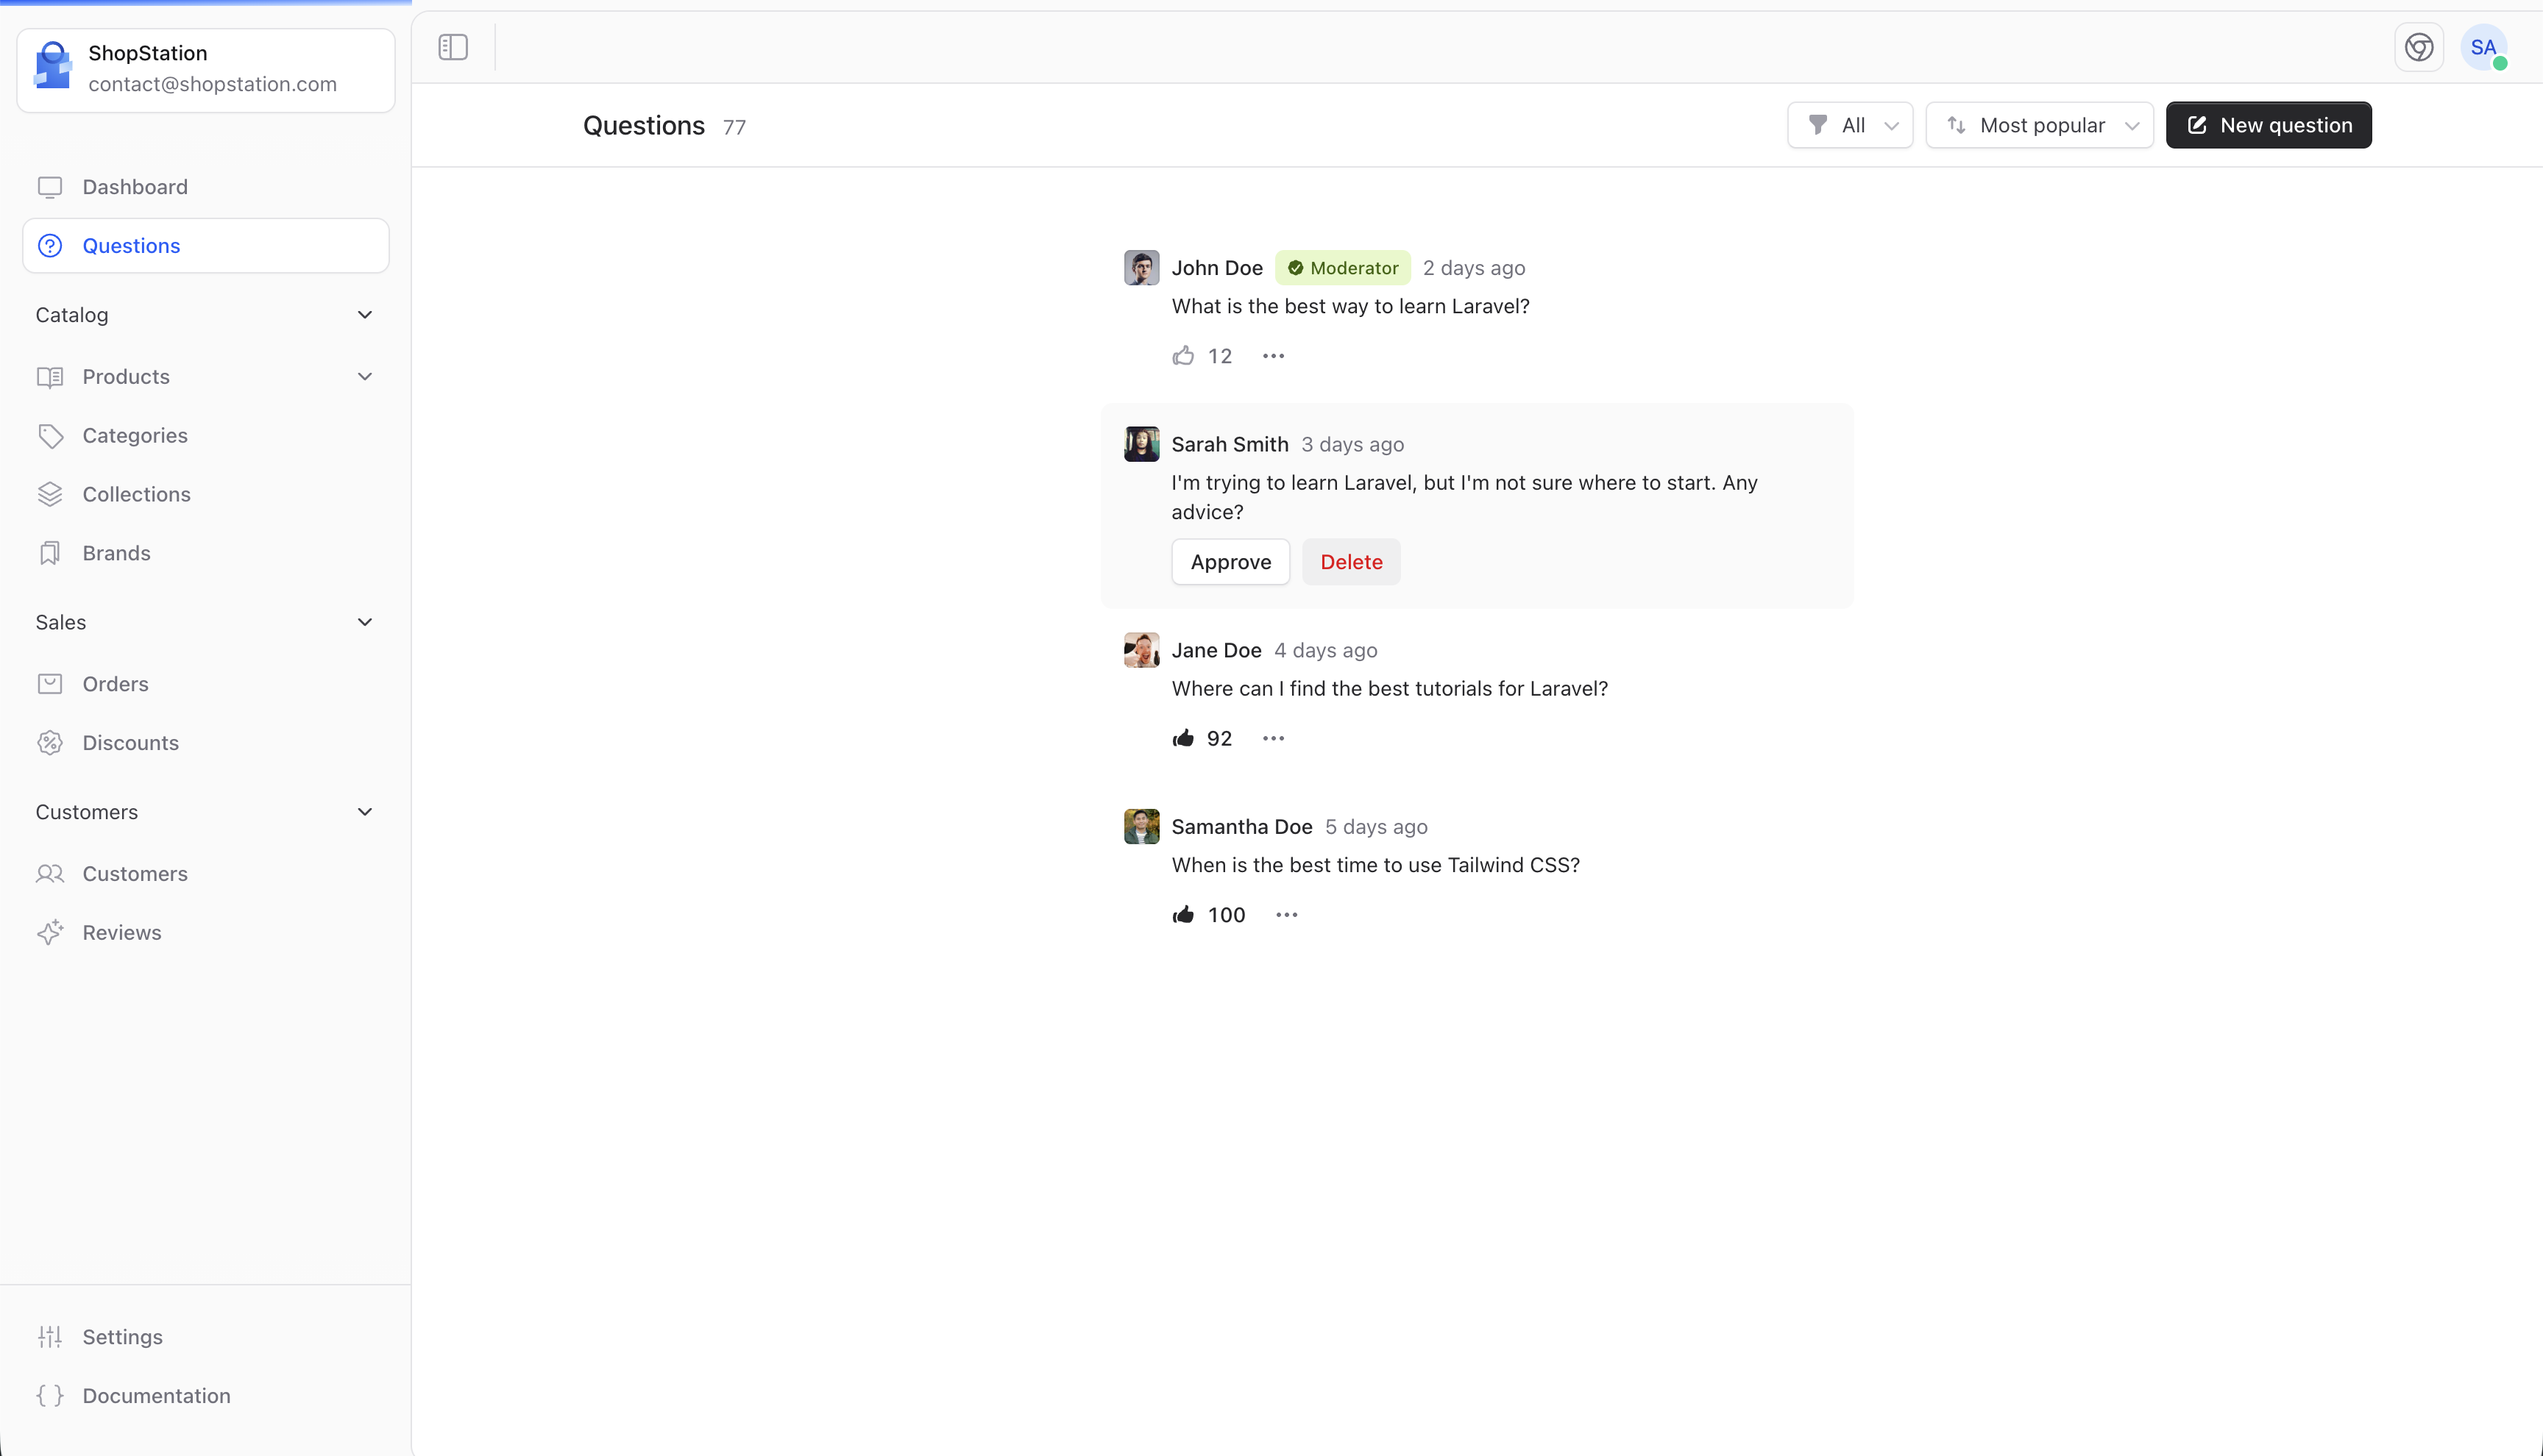Open more options on John Doe's question
The width and height of the screenshot is (2543, 1456).
[x=1272, y=356]
